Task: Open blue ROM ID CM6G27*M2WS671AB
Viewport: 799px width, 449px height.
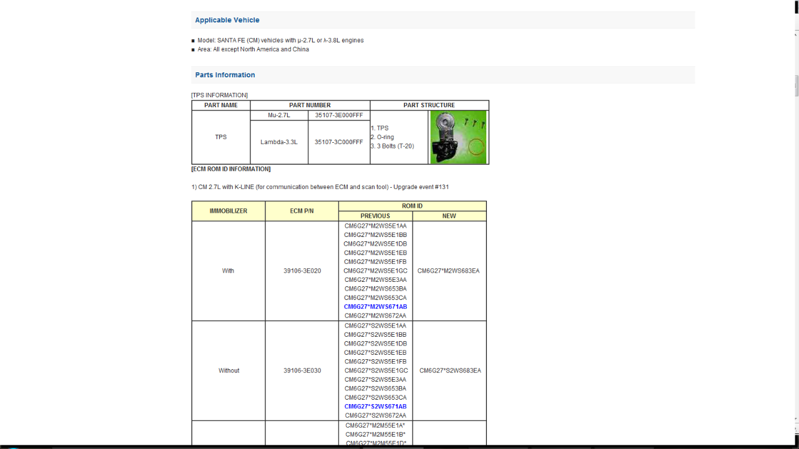Action: [x=375, y=307]
